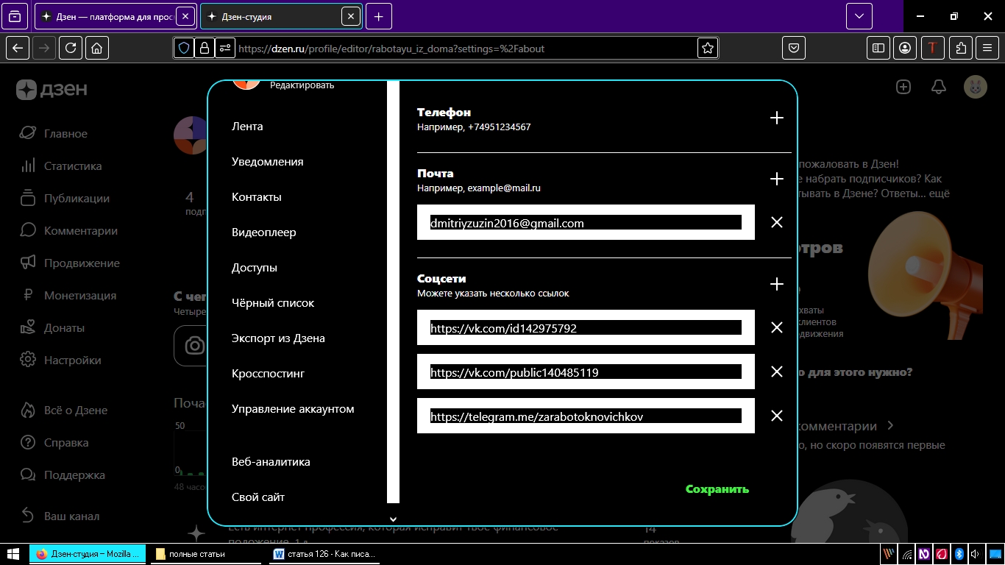Open Веб-аналитика settings section
The height and width of the screenshot is (565, 1005).
click(x=271, y=462)
